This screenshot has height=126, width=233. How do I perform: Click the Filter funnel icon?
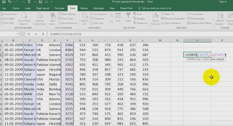pos(128,18)
